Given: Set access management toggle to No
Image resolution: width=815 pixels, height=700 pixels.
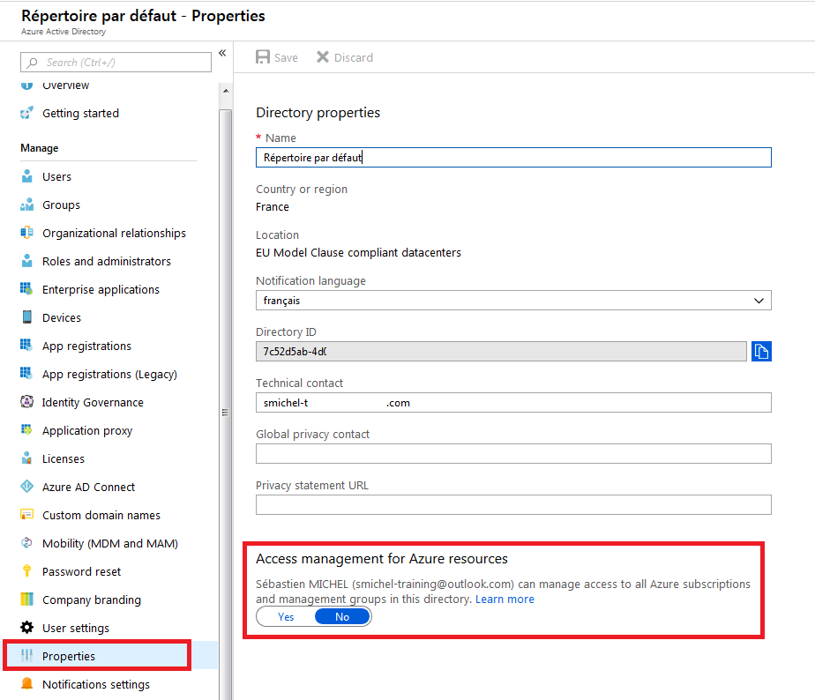Looking at the screenshot, I should coord(342,617).
